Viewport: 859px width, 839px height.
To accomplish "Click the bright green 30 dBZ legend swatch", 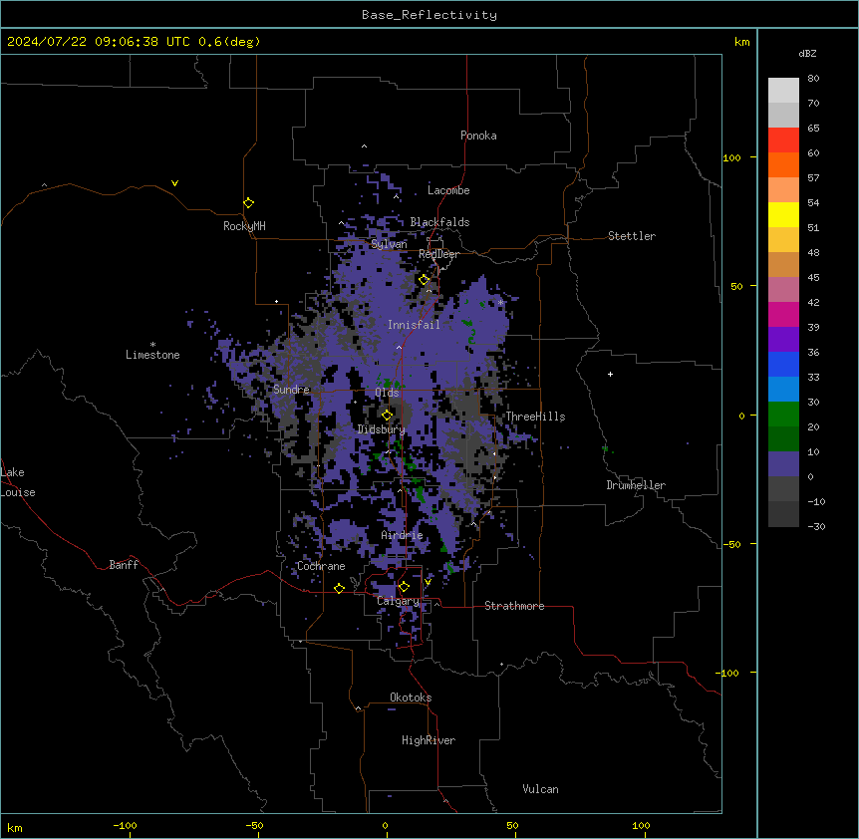I will (783, 414).
